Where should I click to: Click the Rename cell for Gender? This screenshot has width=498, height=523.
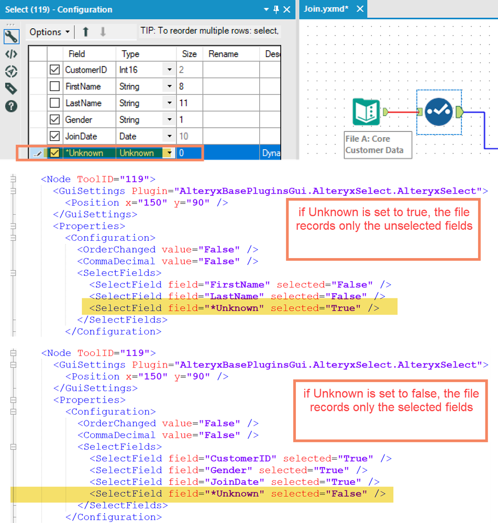point(231,119)
